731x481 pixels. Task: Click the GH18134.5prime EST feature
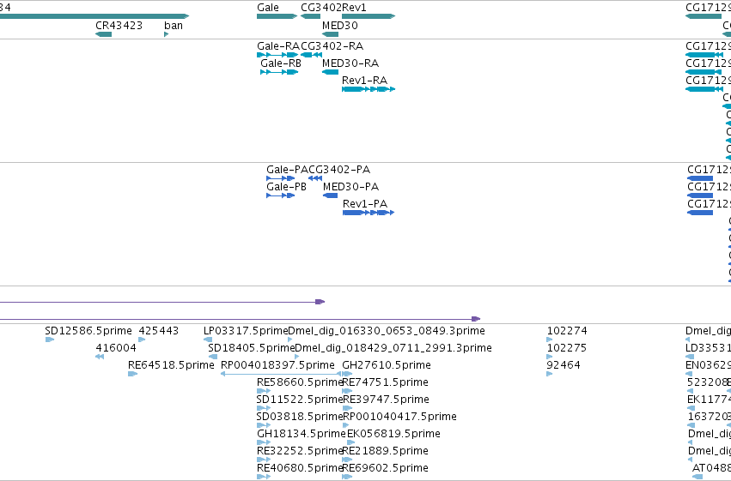pyautogui.click(x=264, y=442)
